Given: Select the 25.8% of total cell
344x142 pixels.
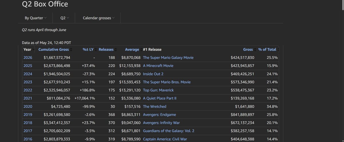Looking at the screenshot, I should [272, 115].
